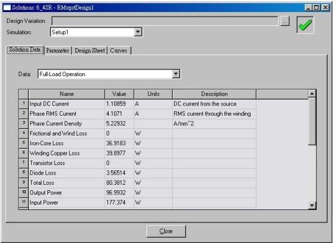Maximize the Solutions window
Image resolution: width=336 pixels, height=243 pixels.
(x=316, y=8)
